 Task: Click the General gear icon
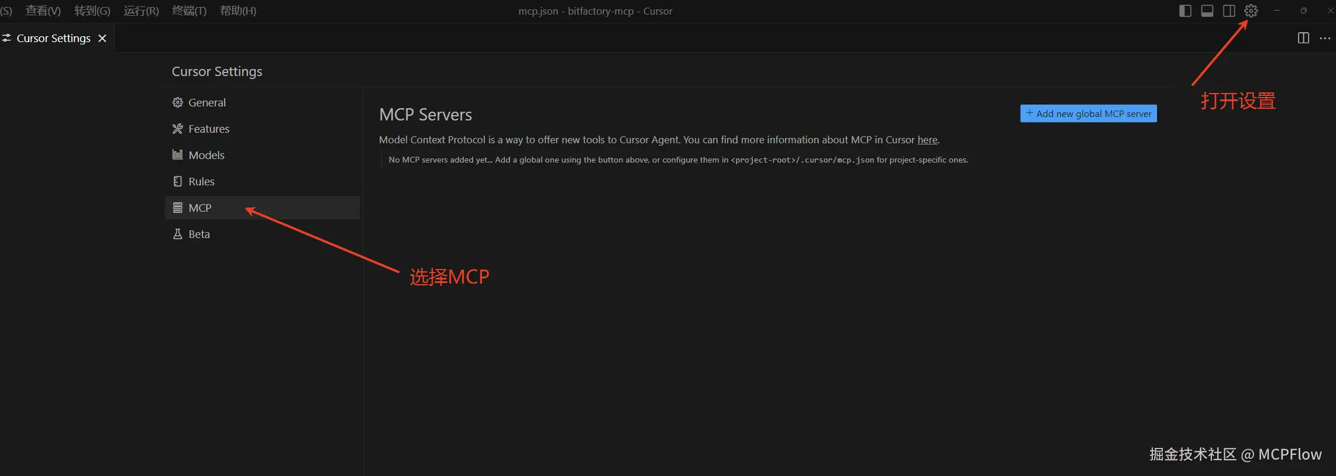click(178, 102)
